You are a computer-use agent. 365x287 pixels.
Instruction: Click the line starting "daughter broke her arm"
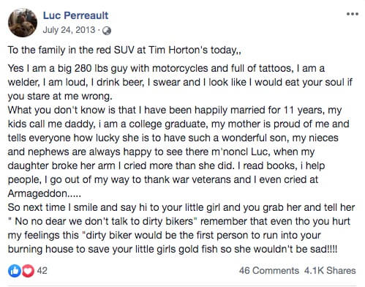166,165
